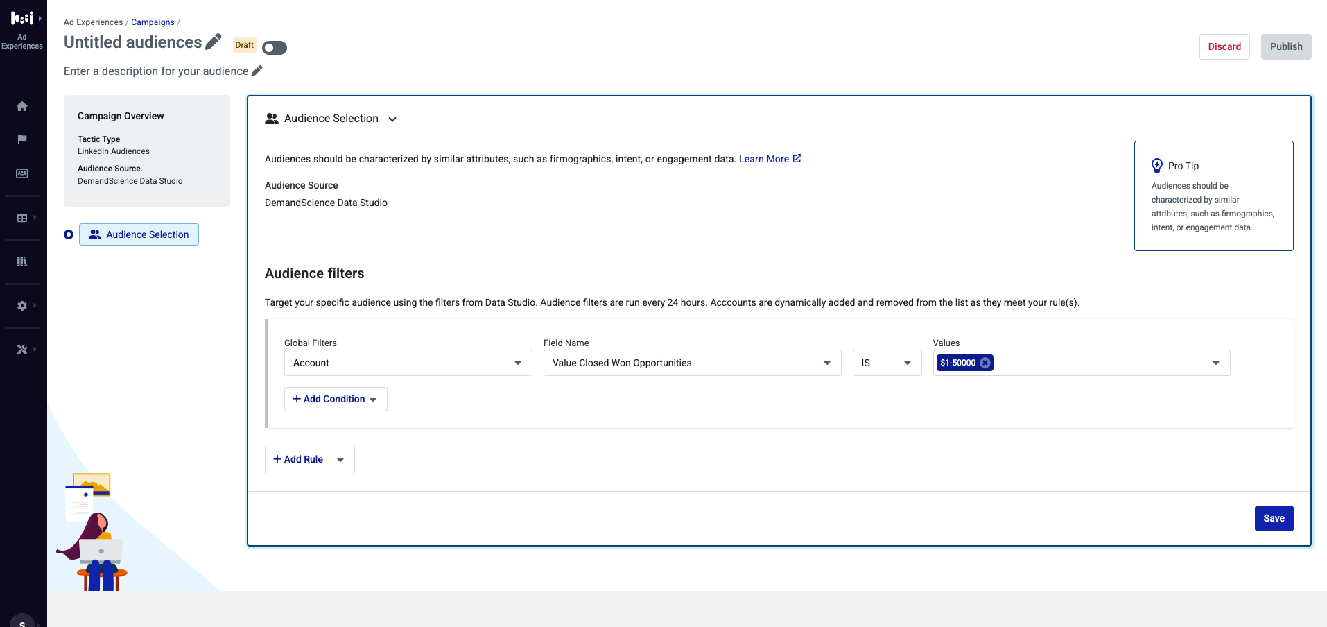Open the Audience Selection step in sidebar

click(139, 234)
